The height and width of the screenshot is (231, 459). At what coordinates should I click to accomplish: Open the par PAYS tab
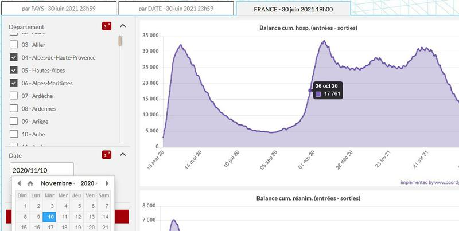click(59, 9)
